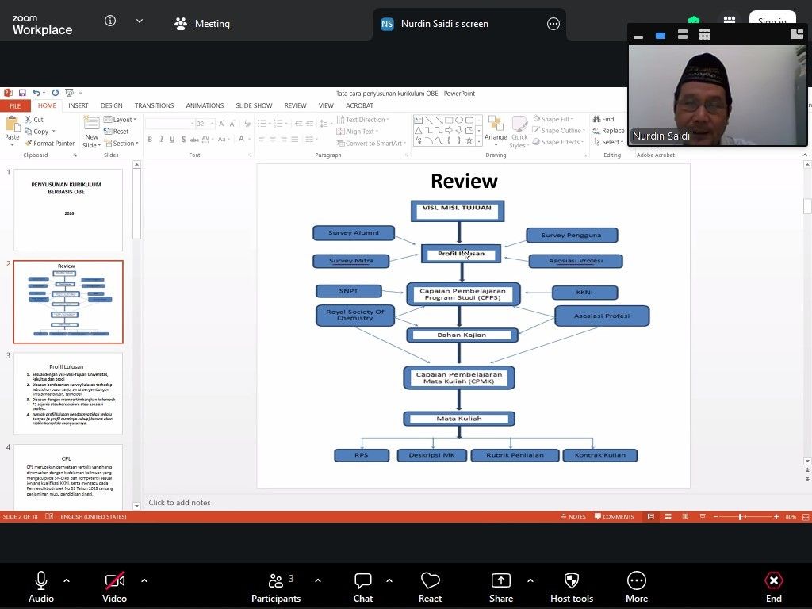Open the Participants panel
The width and height of the screenshot is (812, 609).
pyautogui.click(x=276, y=581)
